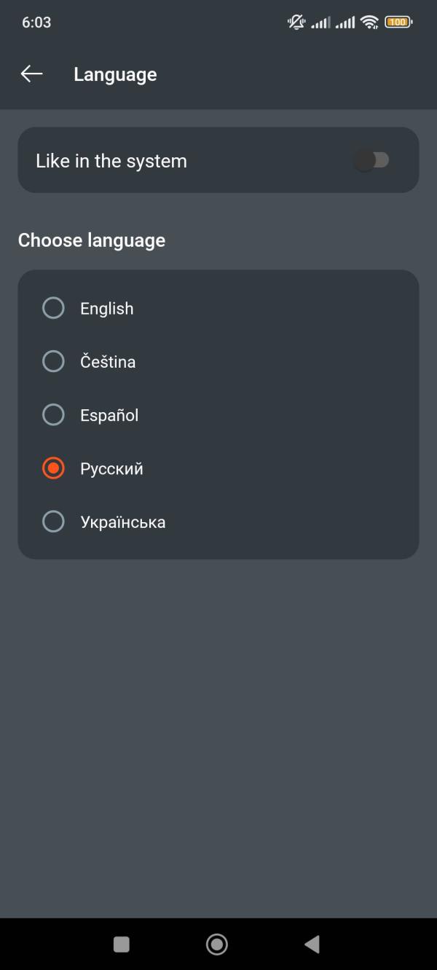This screenshot has width=437, height=970.
Task: Tap the Wi-Fi status icon
Action: click(x=370, y=23)
